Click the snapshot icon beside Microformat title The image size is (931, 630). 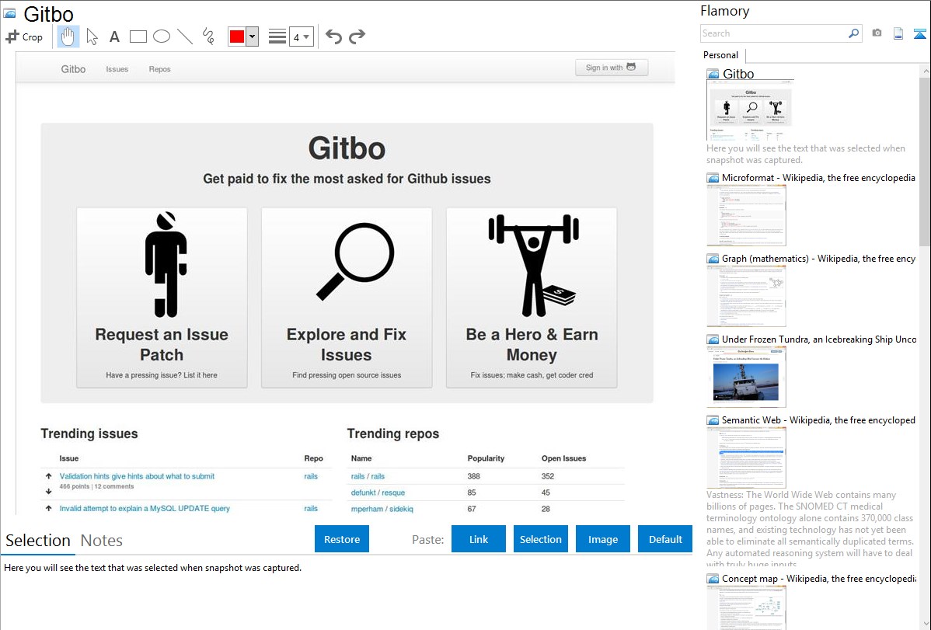tap(713, 178)
